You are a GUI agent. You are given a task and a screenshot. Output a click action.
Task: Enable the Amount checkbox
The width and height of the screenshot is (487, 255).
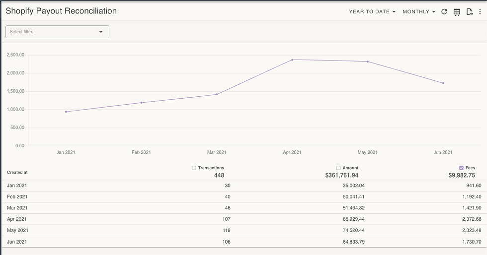(x=338, y=168)
